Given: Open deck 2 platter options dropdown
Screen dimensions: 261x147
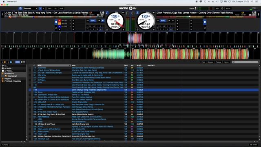Looking at the screenshot, I should [x=154, y=13].
